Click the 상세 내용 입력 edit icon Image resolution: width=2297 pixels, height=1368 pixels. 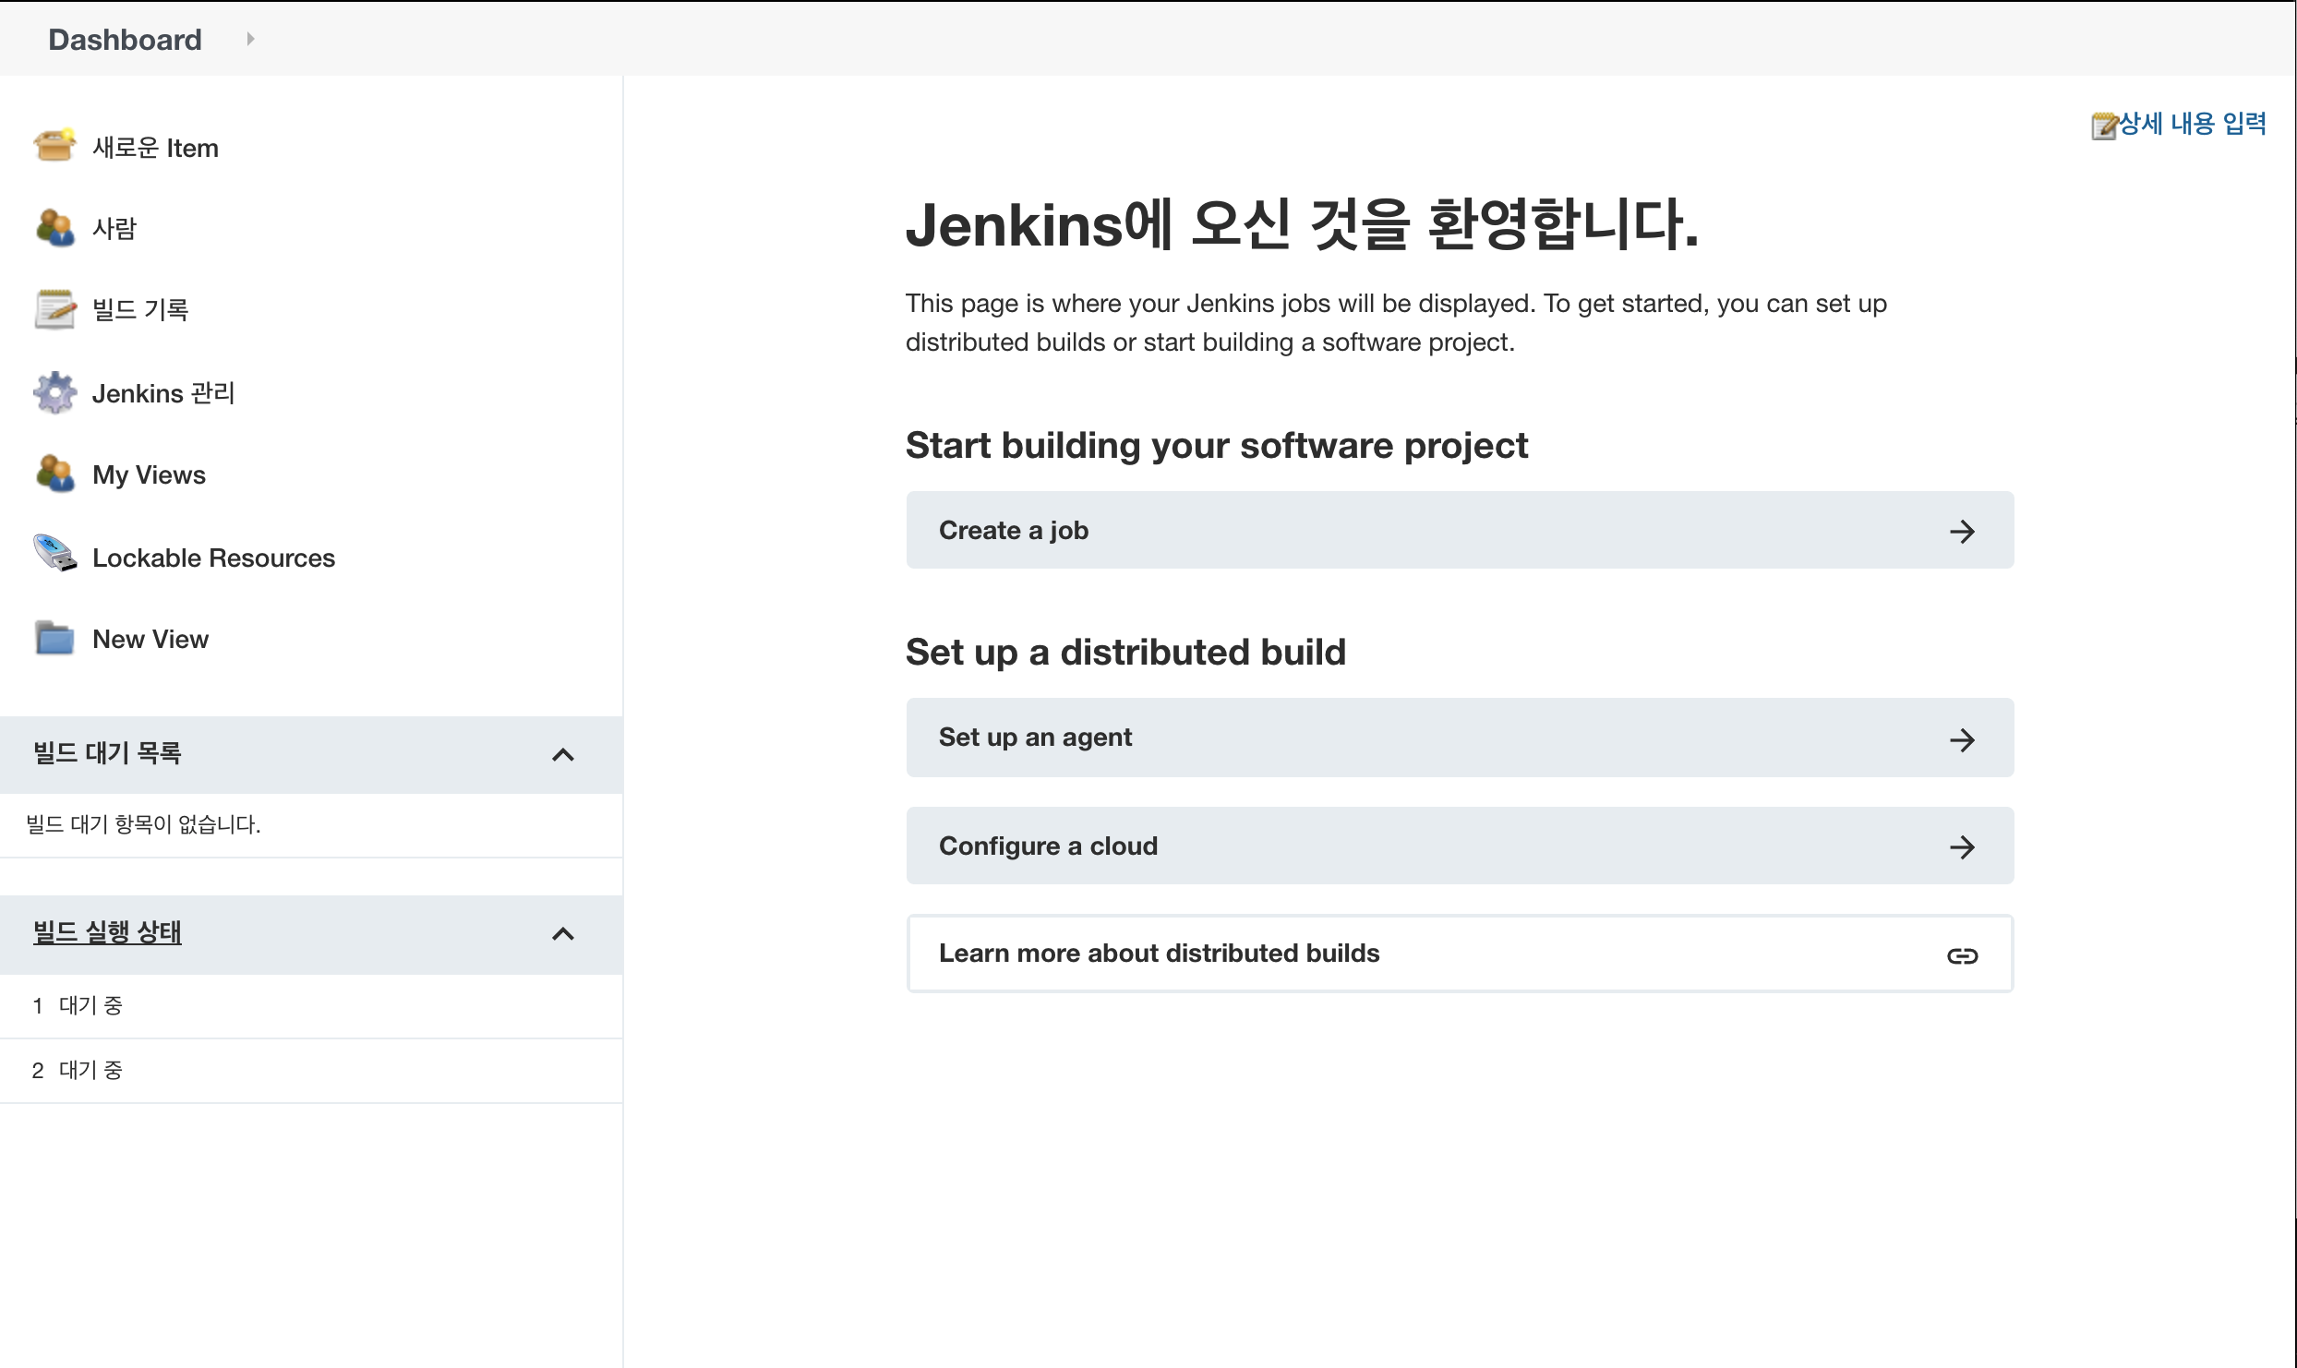coord(2102,125)
